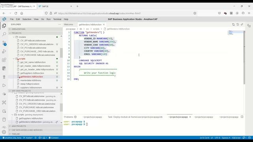The height and width of the screenshot is (142, 253).
Task: Switch to the Problems panel tab
Action: coord(70,117)
